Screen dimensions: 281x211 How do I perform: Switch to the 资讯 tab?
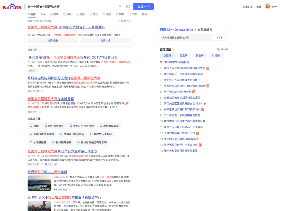click(x=67, y=14)
